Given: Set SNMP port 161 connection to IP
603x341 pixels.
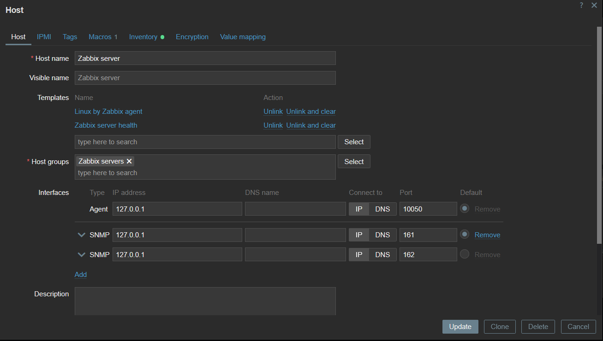Looking at the screenshot, I should click(x=359, y=235).
